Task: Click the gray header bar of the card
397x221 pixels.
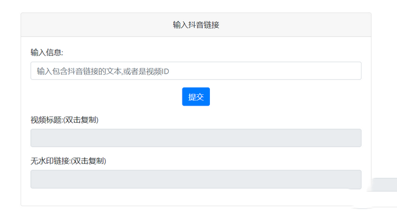Action: tap(196, 25)
